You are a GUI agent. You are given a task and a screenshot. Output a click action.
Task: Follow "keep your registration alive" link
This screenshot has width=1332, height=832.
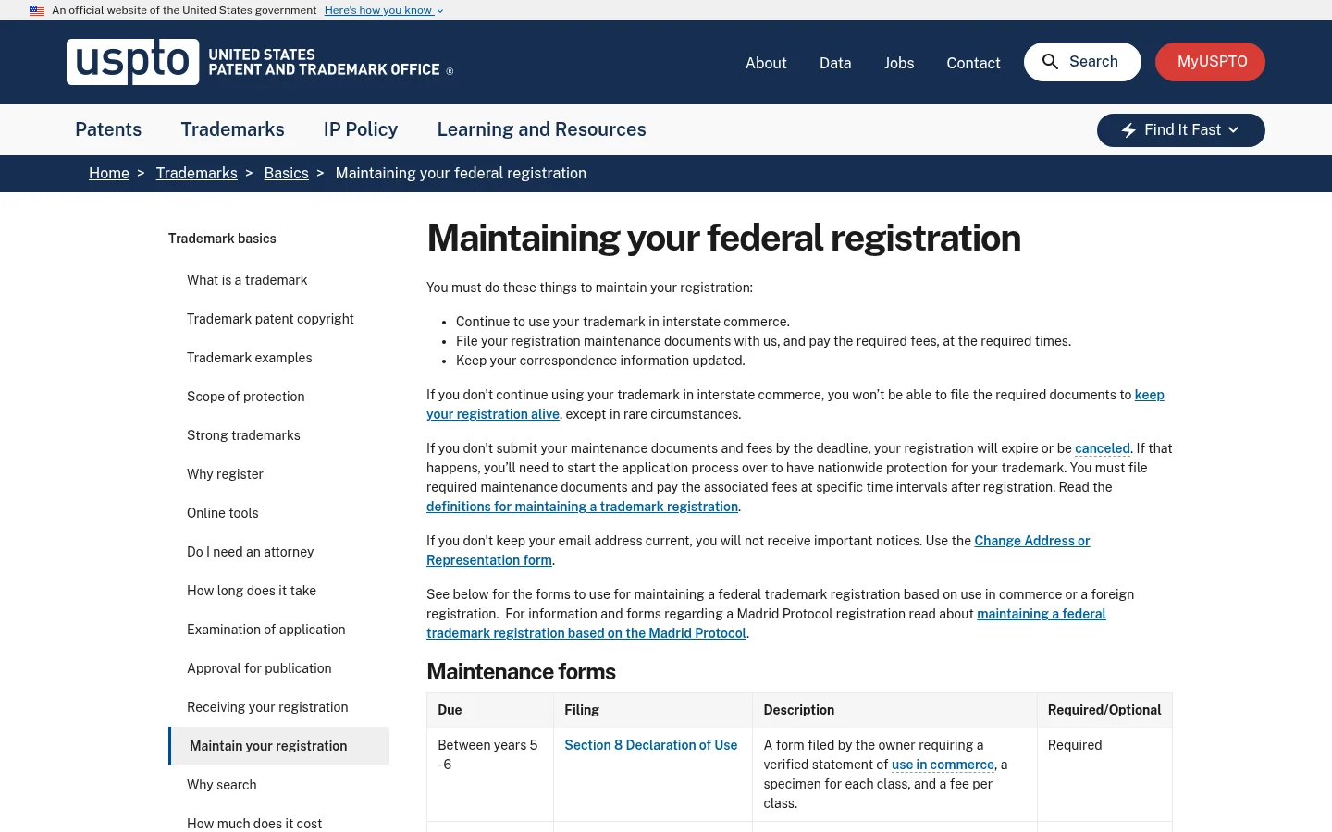(x=493, y=414)
